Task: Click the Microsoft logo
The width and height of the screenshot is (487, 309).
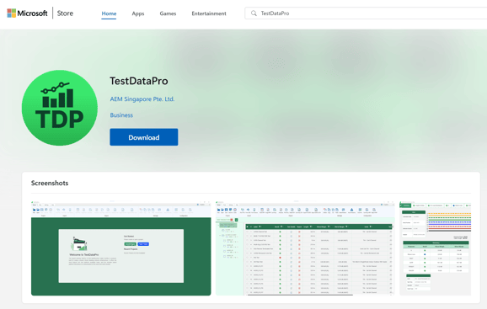Action: pyautogui.click(x=27, y=13)
